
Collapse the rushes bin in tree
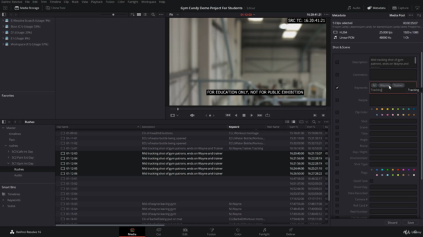(x=6, y=145)
